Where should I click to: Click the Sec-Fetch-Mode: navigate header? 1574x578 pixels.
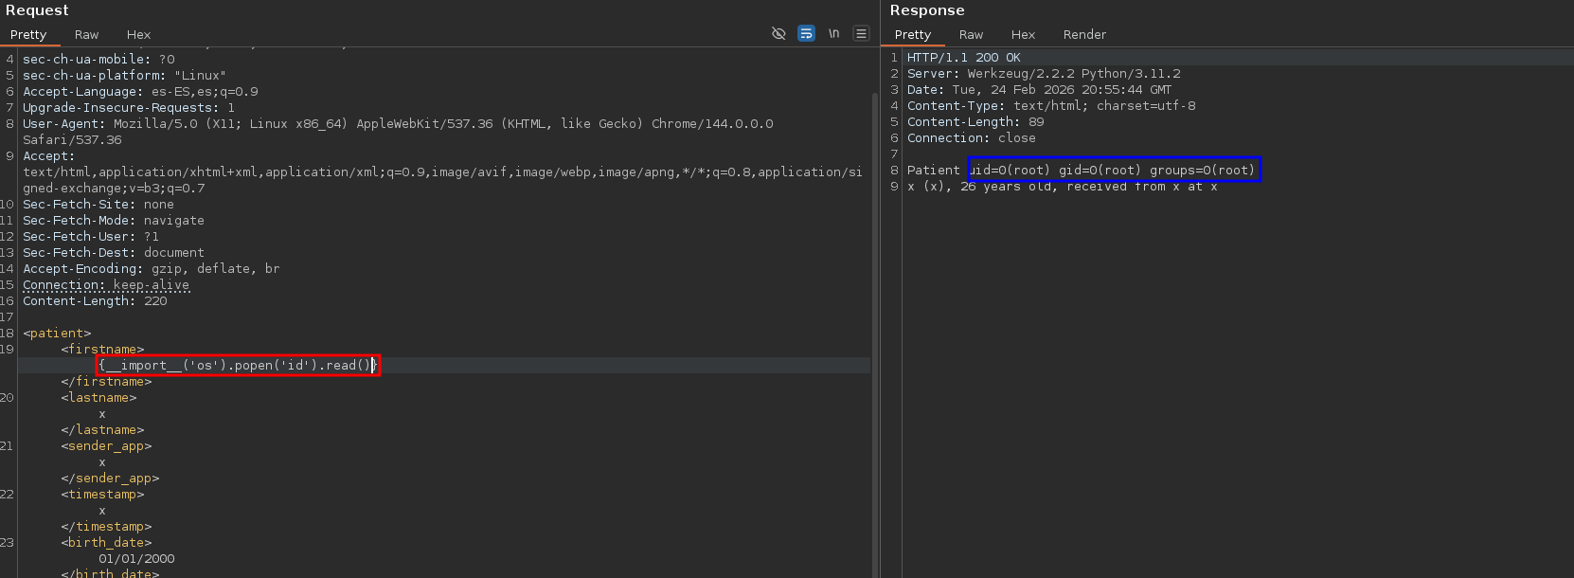(114, 221)
